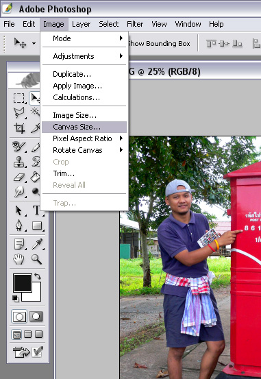Open the Move tool preset dropdown arrow

pos(34,43)
